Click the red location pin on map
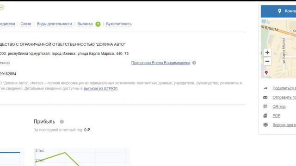 tap(266, 73)
